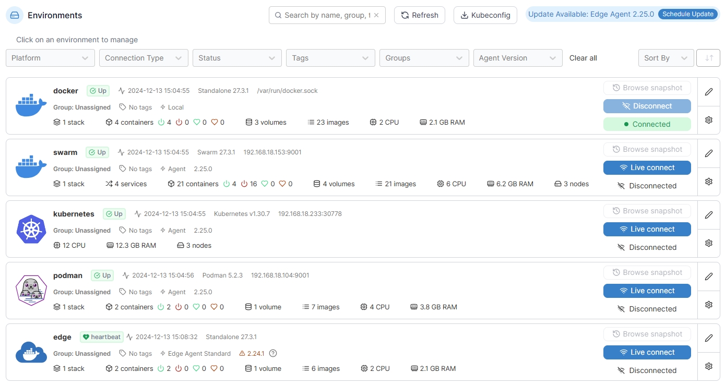Click Clear all filters link

pyautogui.click(x=583, y=58)
